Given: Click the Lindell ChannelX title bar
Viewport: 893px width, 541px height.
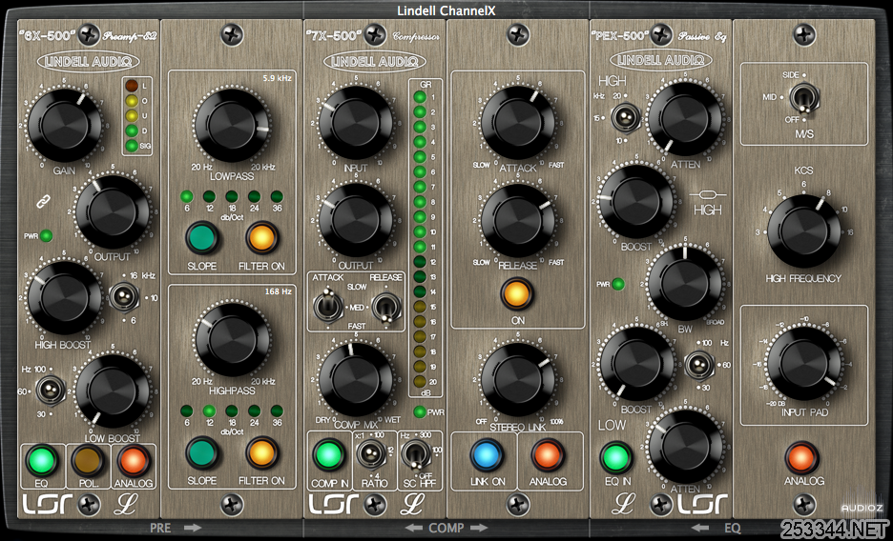Looking at the screenshot, I should click(x=446, y=10).
